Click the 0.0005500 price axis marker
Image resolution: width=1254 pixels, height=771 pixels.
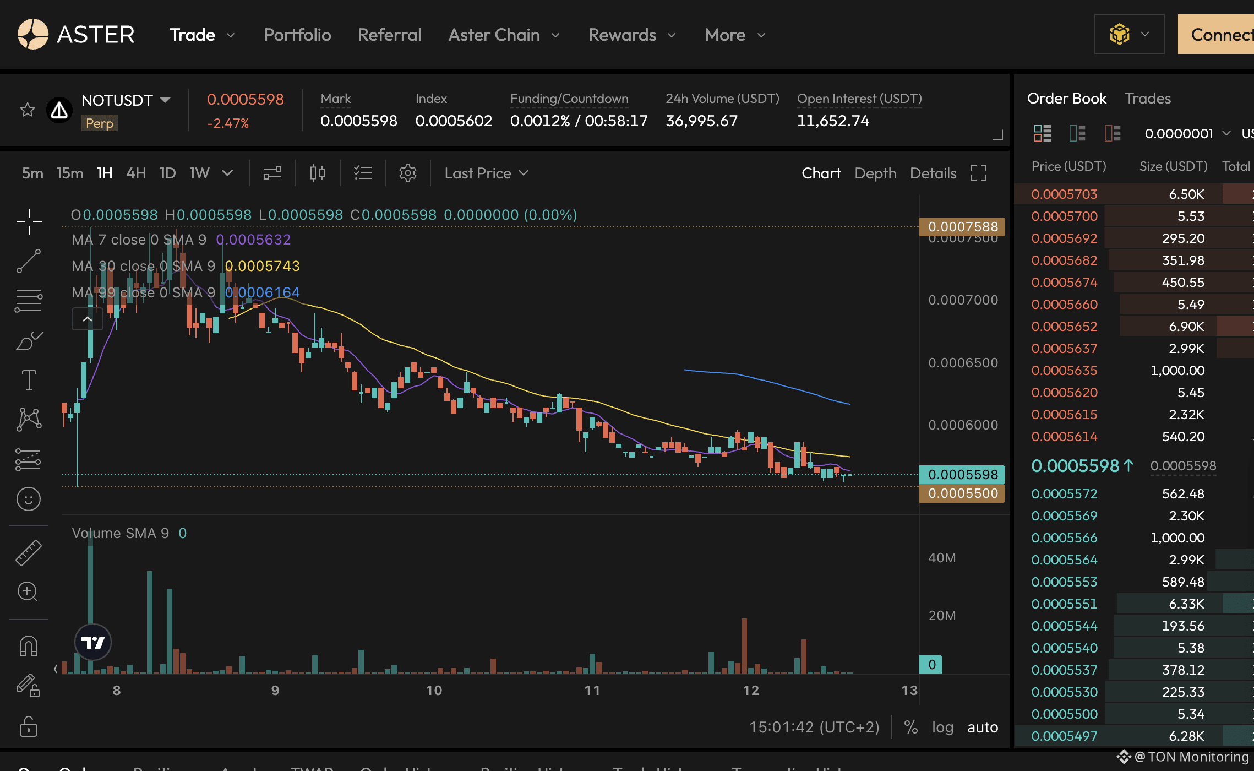point(962,493)
